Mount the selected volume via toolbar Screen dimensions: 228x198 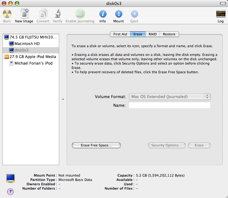(119, 14)
